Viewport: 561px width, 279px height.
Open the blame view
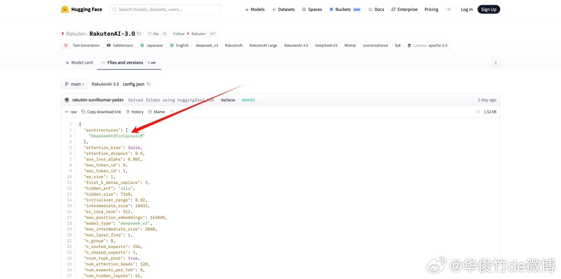157,112
